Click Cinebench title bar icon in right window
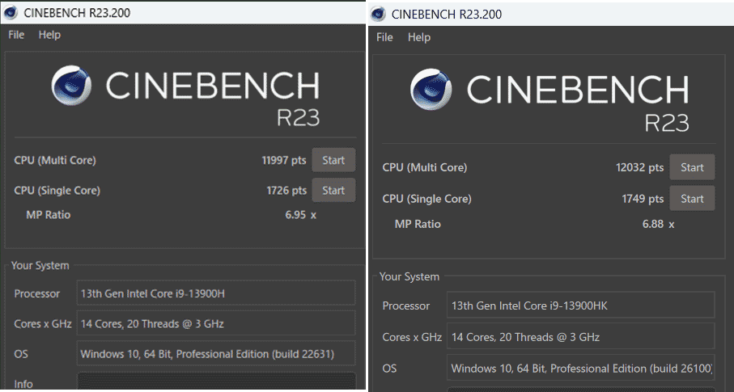The image size is (734, 392). [x=378, y=14]
